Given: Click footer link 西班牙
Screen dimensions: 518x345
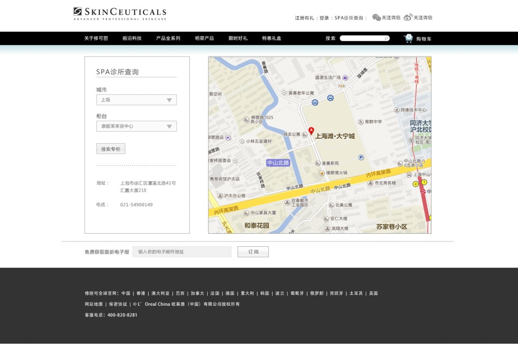Looking at the screenshot, I should (x=337, y=293).
